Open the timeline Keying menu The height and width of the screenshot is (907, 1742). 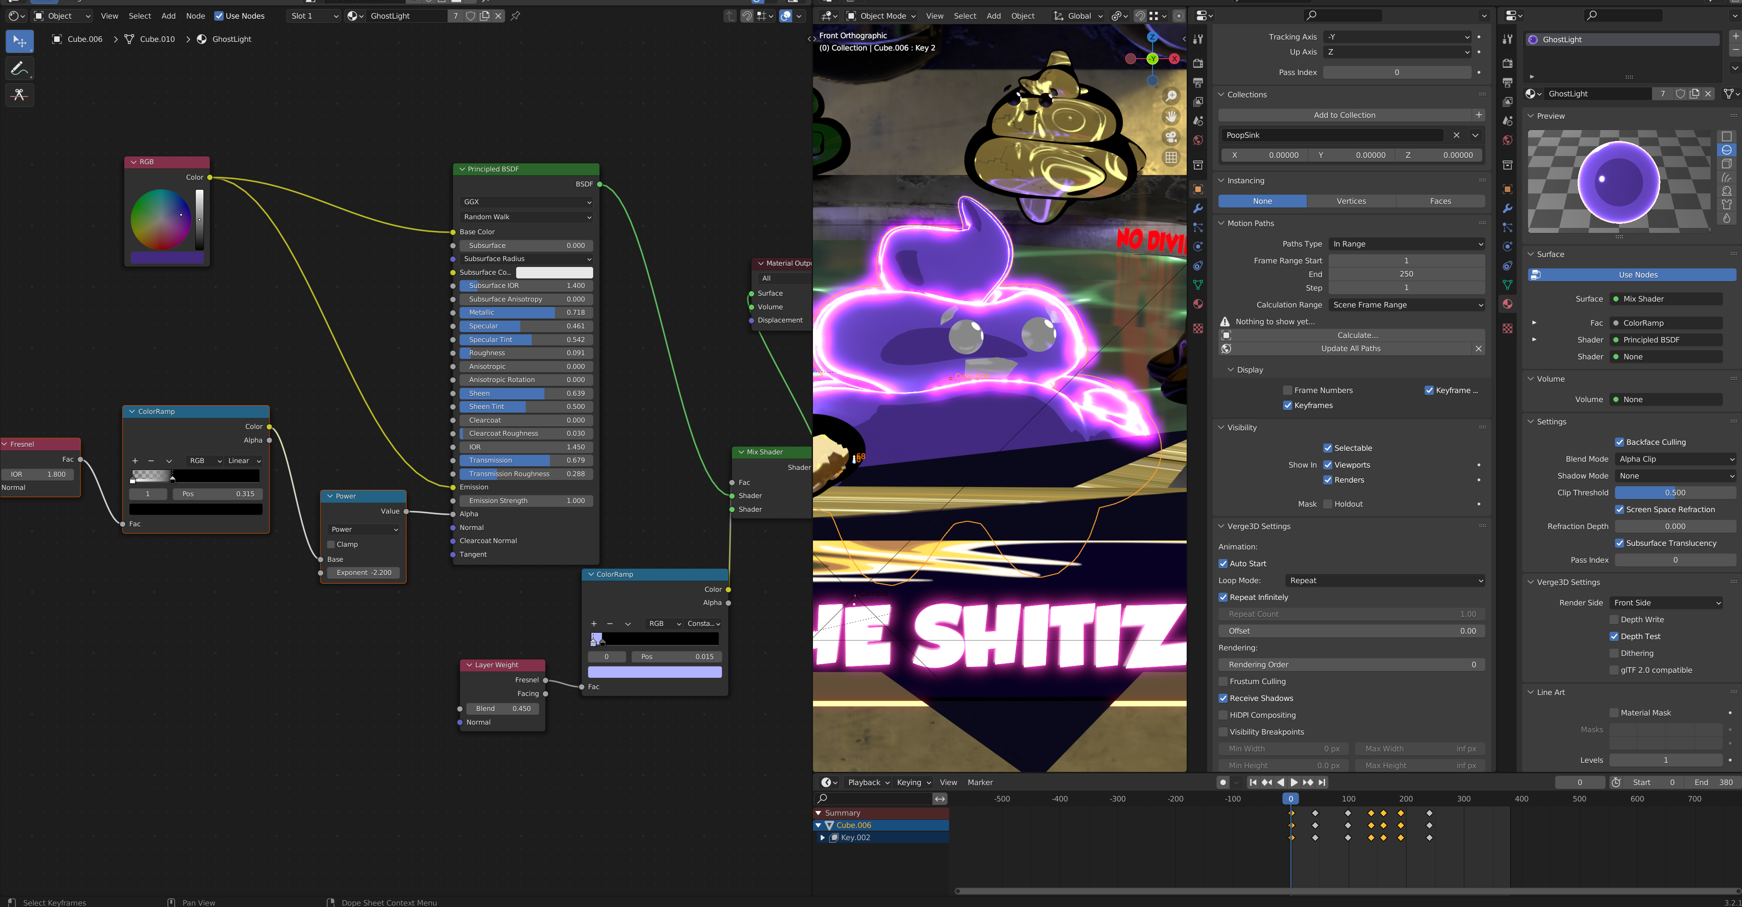click(x=914, y=782)
